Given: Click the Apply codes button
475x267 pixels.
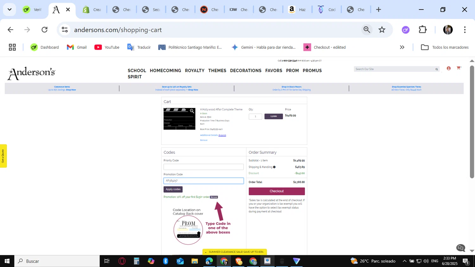Looking at the screenshot, I should click(x=173, y=189).
